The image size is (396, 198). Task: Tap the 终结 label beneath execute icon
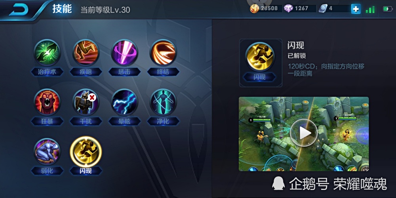(x=164, y=72)
